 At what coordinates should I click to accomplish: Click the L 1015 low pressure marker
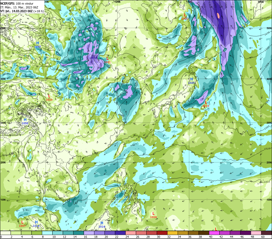(x=206, y=104)
